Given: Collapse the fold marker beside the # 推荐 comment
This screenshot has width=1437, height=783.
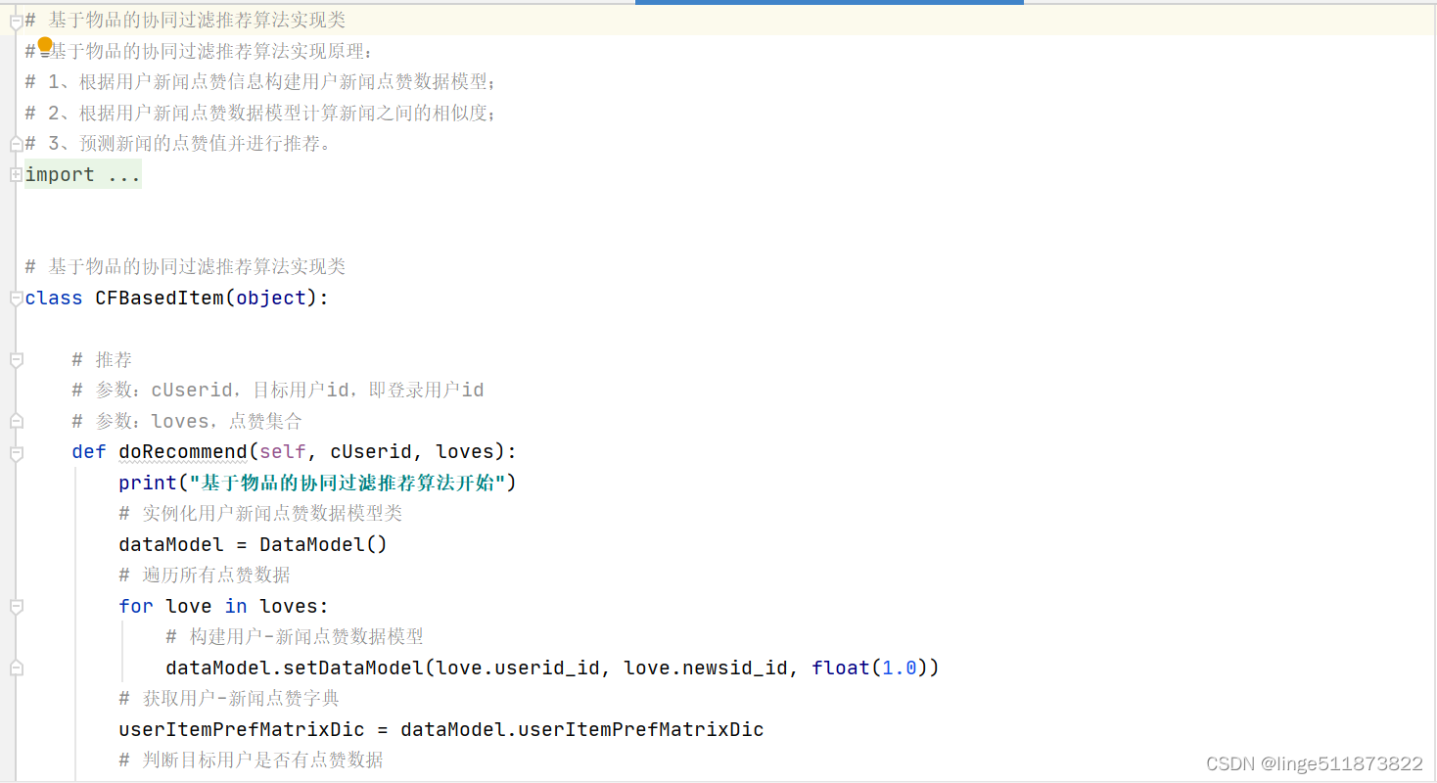Looking at the screenshot, I should coord(16,360).
